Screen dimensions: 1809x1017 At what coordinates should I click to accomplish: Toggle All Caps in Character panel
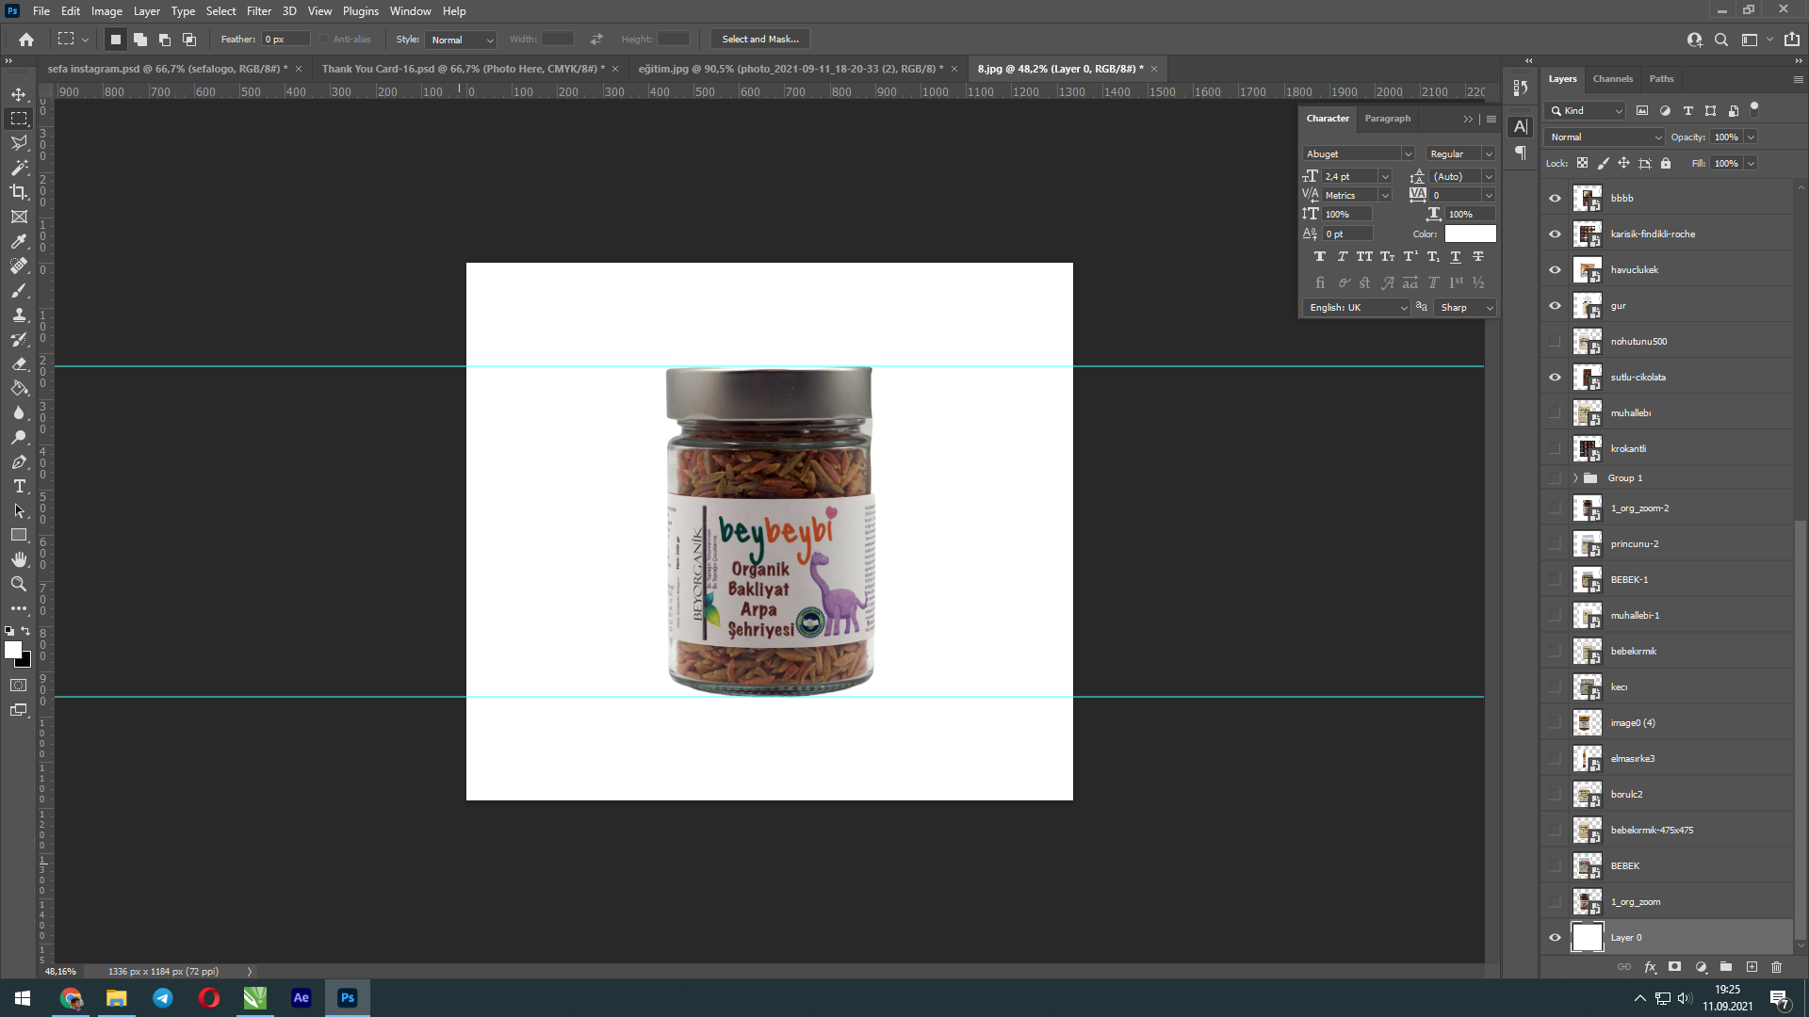(x=1364, y=257)
